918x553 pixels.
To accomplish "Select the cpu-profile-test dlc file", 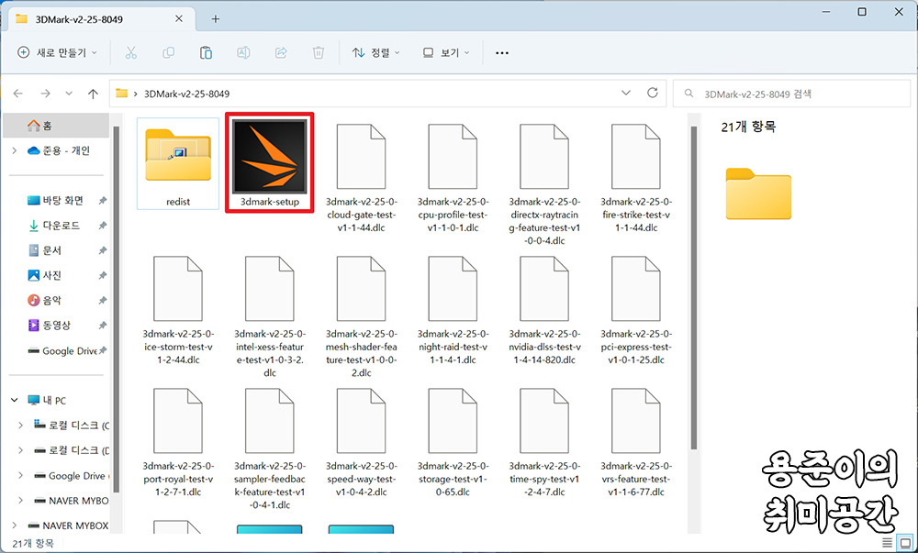I will point(453,178).
